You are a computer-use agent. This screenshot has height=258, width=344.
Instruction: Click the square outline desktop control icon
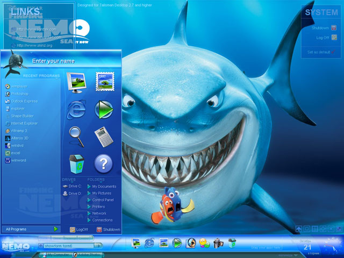point(306,229)
